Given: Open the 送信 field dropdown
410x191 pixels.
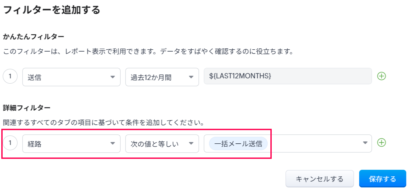Looking at the screenshot, I should click(x=71, y=77).
